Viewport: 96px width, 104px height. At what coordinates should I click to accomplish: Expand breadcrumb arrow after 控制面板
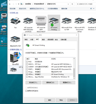tap(32, 4)
